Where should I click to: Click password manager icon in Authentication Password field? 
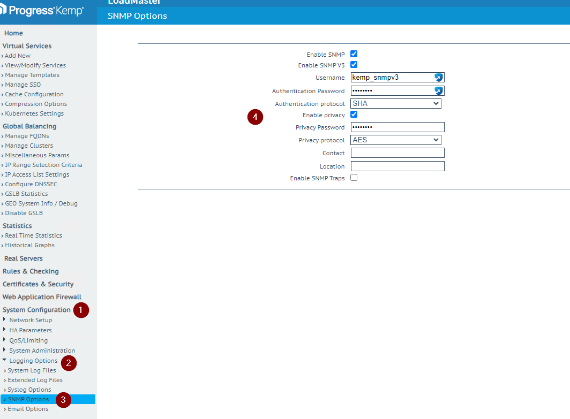[439, 91]
